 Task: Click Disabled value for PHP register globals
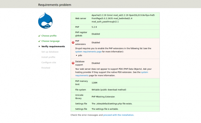pyautogui.click(x=96, y=34)
